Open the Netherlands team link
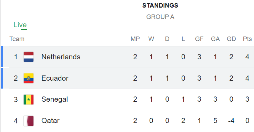 pyautogui.click(x=61, y=57)
